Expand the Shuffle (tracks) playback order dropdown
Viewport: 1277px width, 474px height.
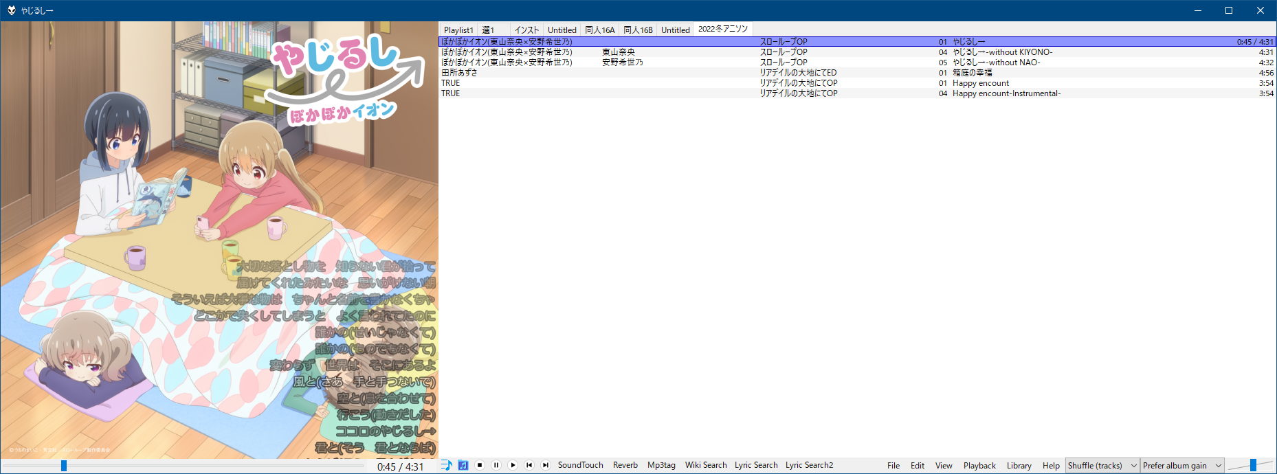[1102, 466]
